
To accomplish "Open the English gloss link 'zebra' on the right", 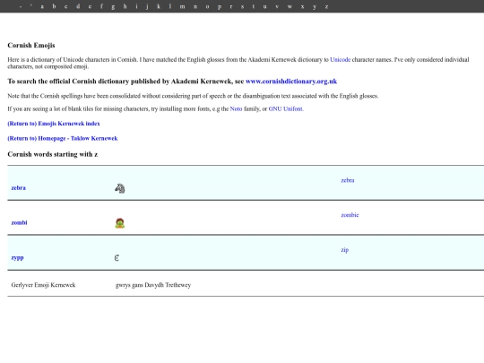I will [x=348, y=180].
